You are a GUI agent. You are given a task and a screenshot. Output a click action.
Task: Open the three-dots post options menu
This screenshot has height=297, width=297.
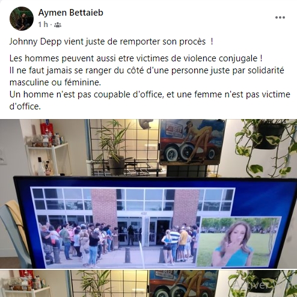(280, 17)
